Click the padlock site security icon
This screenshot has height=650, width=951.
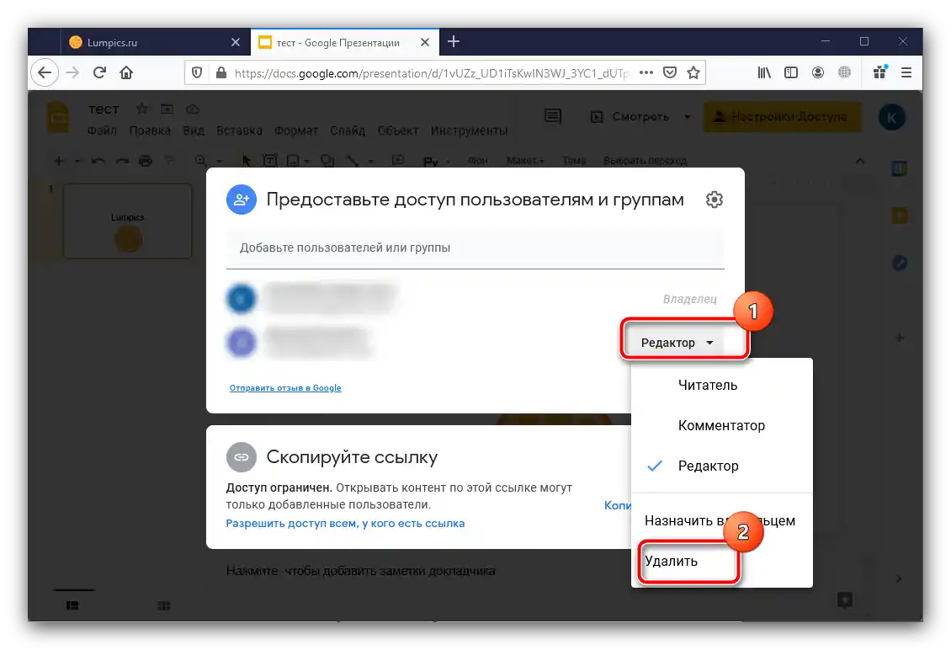(220, 72)
